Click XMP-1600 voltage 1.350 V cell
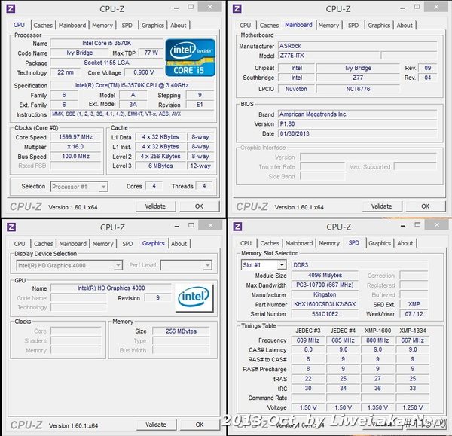Viewport: 452px width, 436px height. click(x=377, y=407)
